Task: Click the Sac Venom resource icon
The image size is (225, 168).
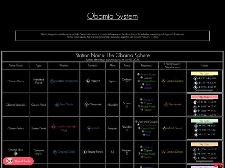Action: (x=166, y=105)
